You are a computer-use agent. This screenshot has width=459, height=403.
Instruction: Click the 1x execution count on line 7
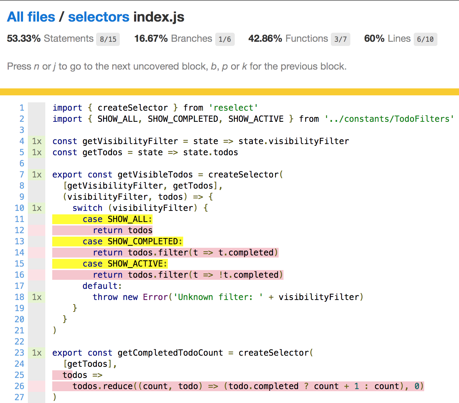(36, 174)
